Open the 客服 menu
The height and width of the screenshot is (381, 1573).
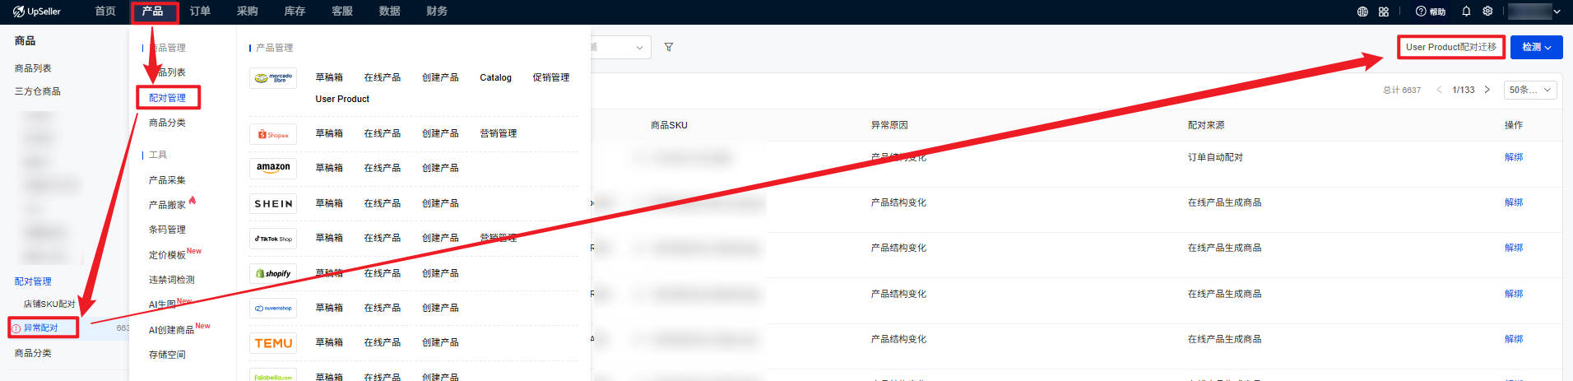point(342,12)
